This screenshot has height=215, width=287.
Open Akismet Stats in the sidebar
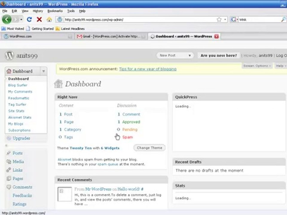[x=20, y=117]
